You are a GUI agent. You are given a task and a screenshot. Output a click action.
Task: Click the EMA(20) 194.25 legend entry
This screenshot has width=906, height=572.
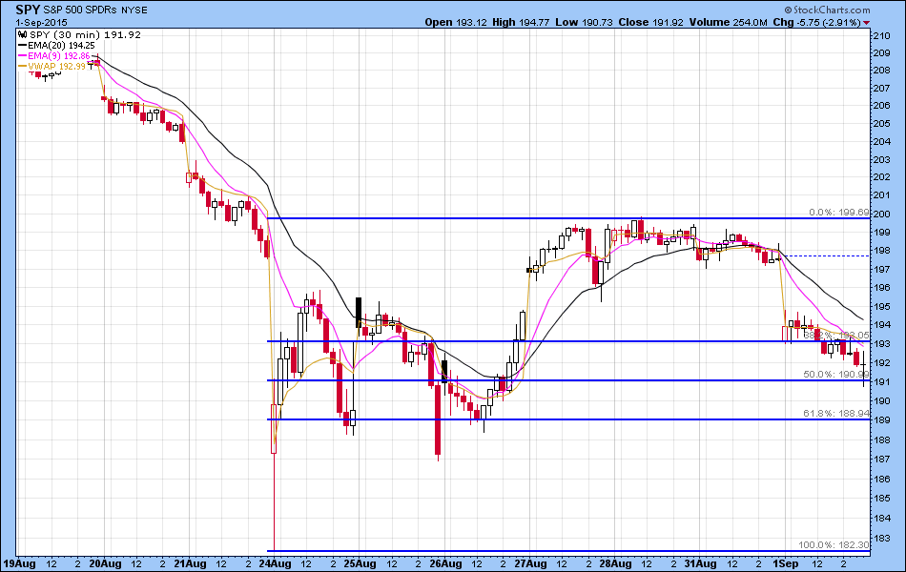pos(61,45)
